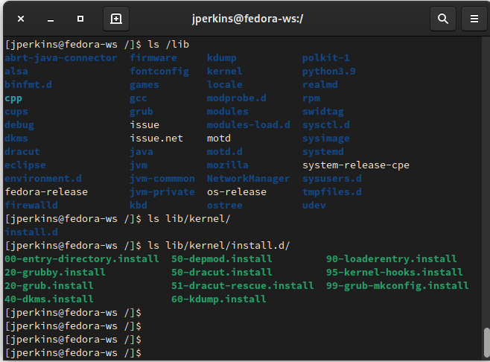The height and width of the screenshot is (362, 490).
Task: Click the swidtag directory entry
Action: [322, 112]
